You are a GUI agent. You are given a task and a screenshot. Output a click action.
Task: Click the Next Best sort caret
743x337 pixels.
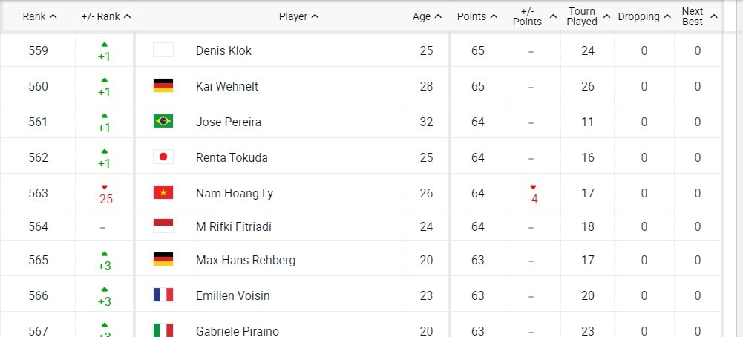click(x=714, y=16)
